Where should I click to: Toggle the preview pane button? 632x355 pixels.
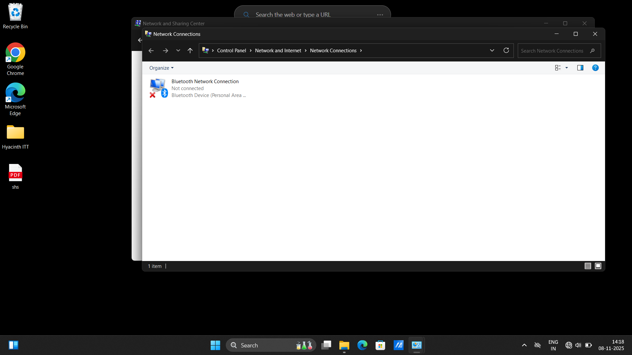pos(580,68)
